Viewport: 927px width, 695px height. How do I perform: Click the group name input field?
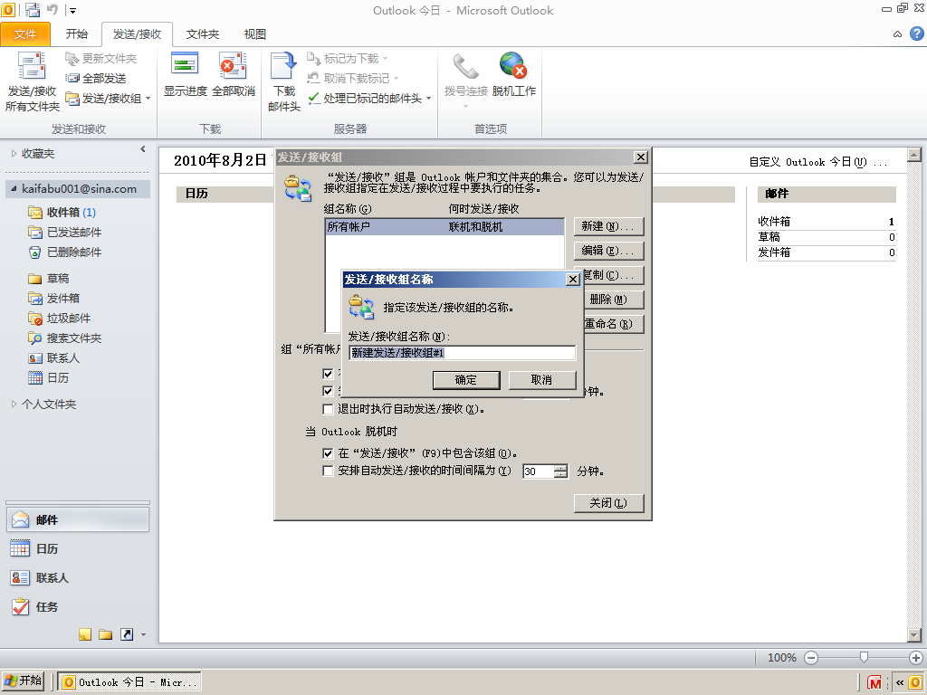click(x=462, y=353)
